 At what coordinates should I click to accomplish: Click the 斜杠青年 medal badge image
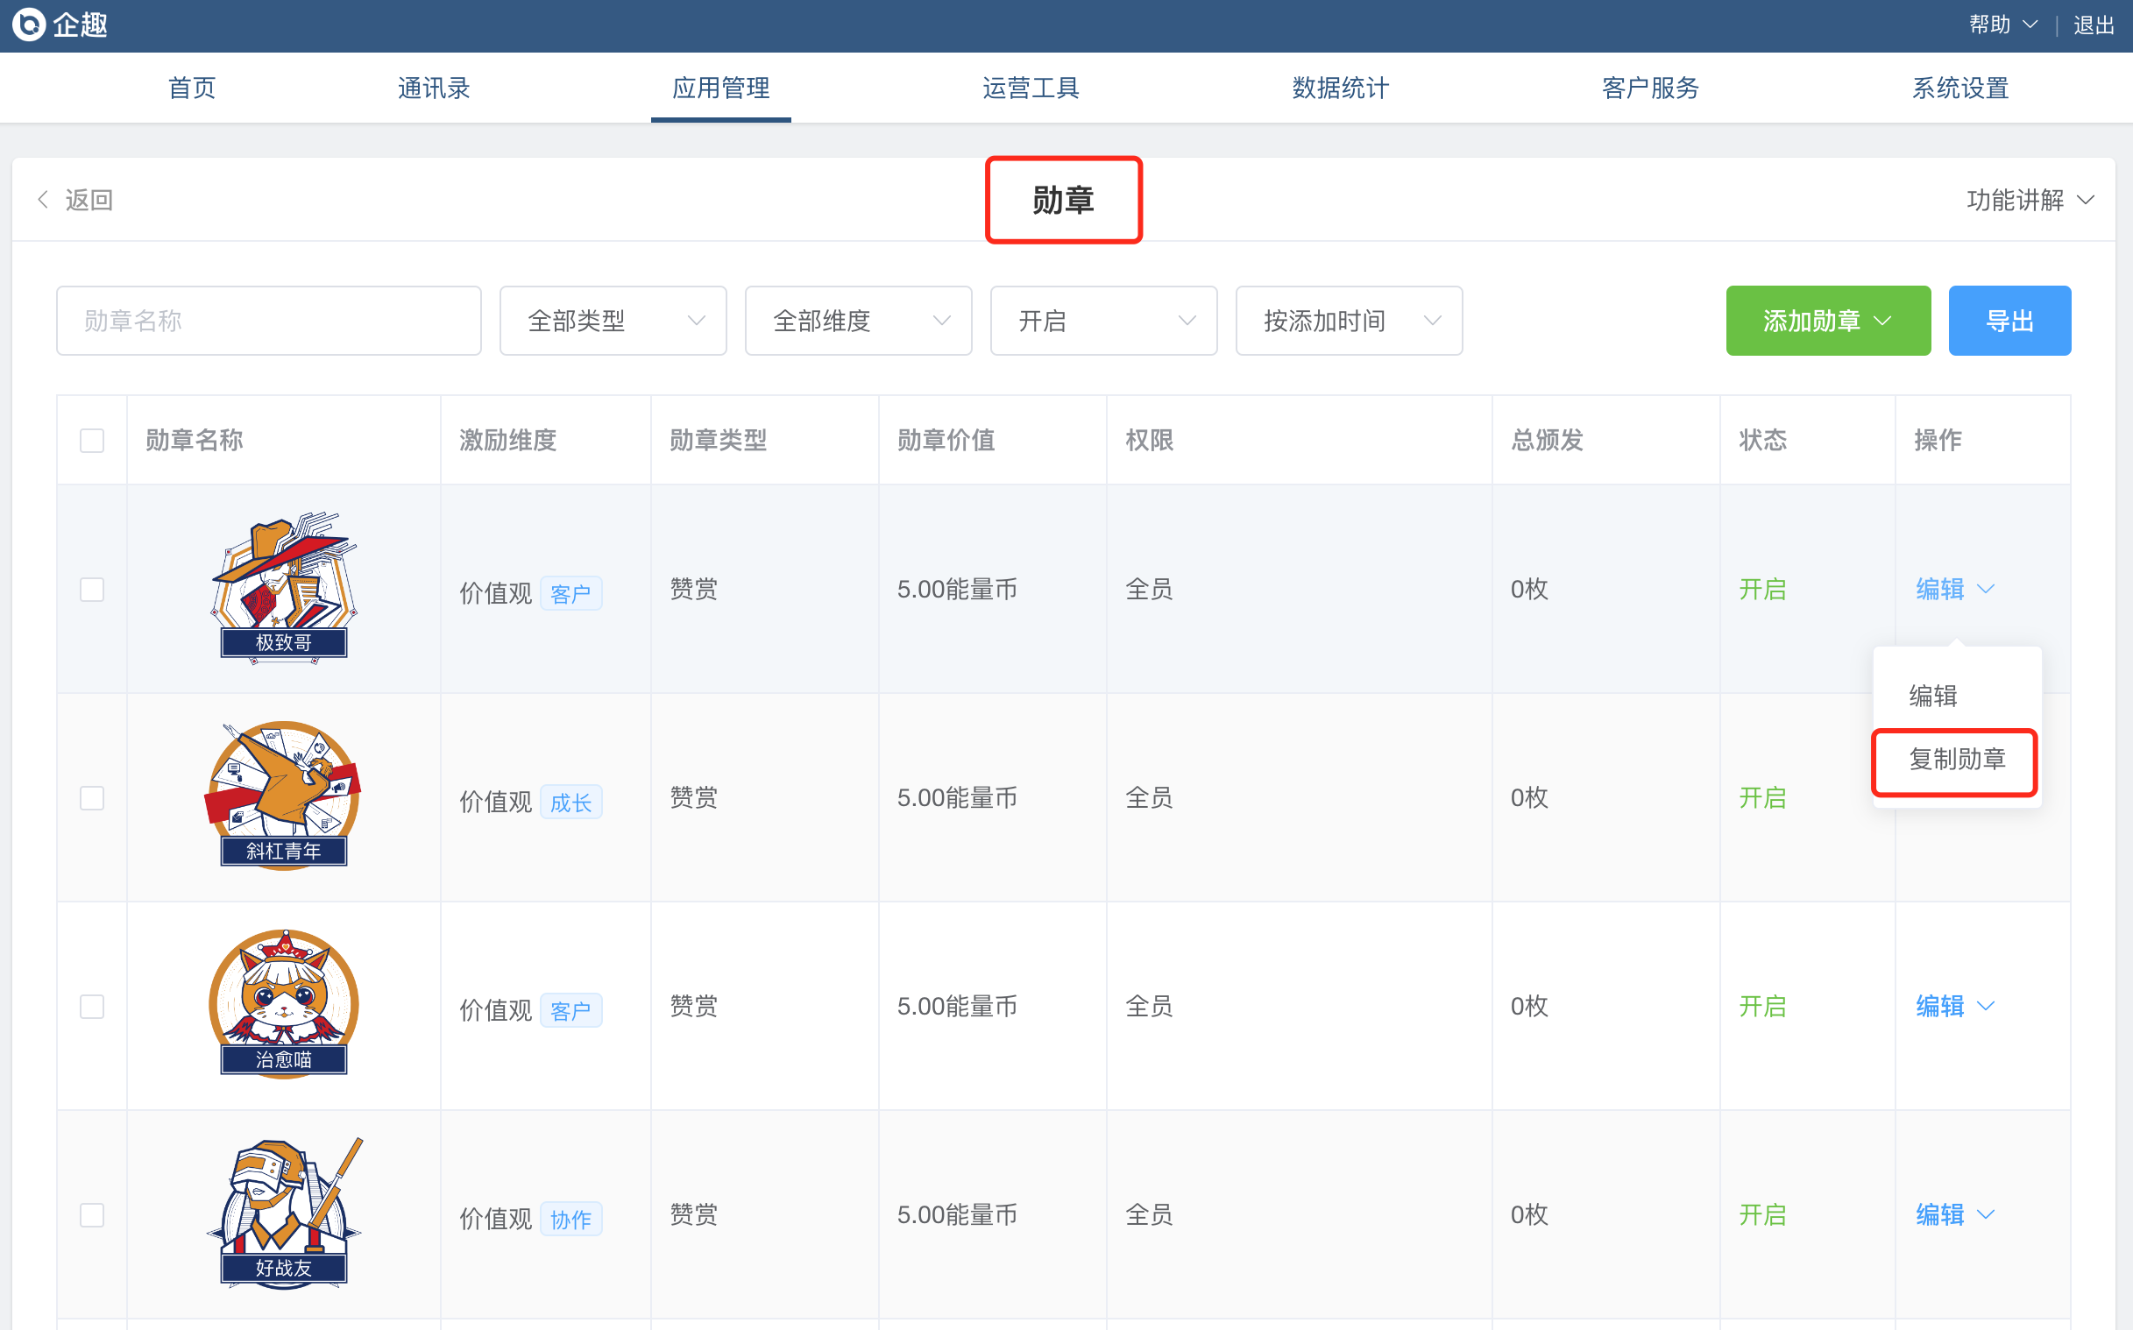(x=283, y=796)
